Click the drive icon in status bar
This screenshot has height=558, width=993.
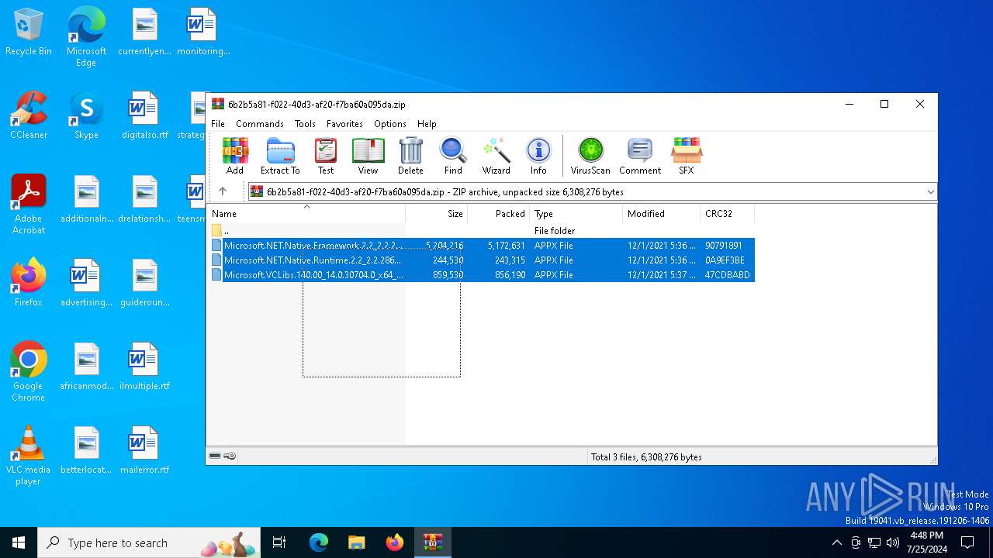(x=215, y=456)
